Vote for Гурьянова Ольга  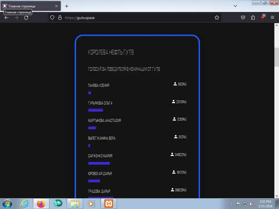pos(100,103)
